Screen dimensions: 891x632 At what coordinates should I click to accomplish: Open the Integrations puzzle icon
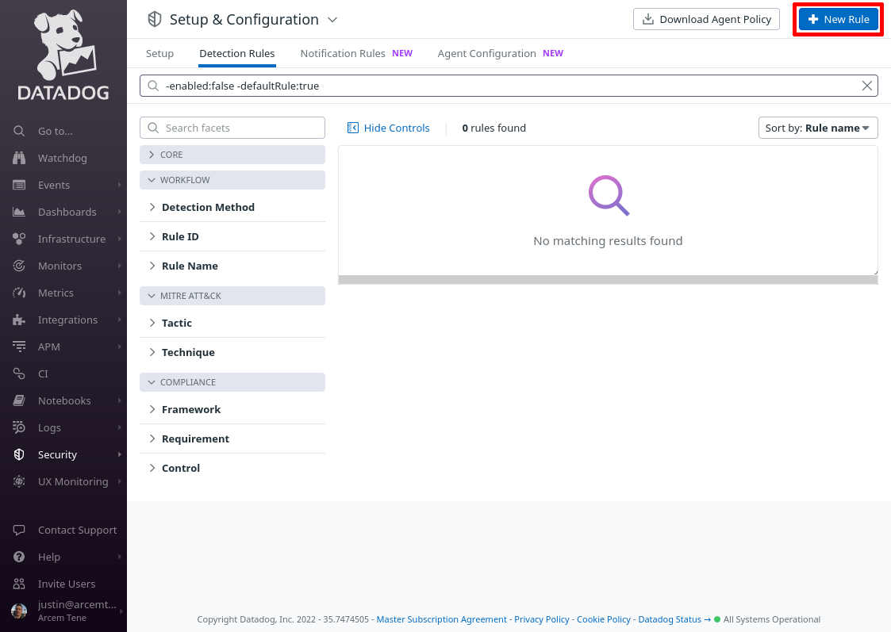[x=19, y=320]
